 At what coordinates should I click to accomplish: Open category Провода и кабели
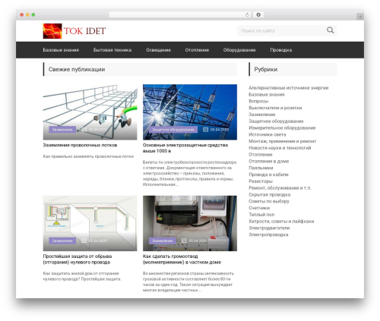coord(268,175)
